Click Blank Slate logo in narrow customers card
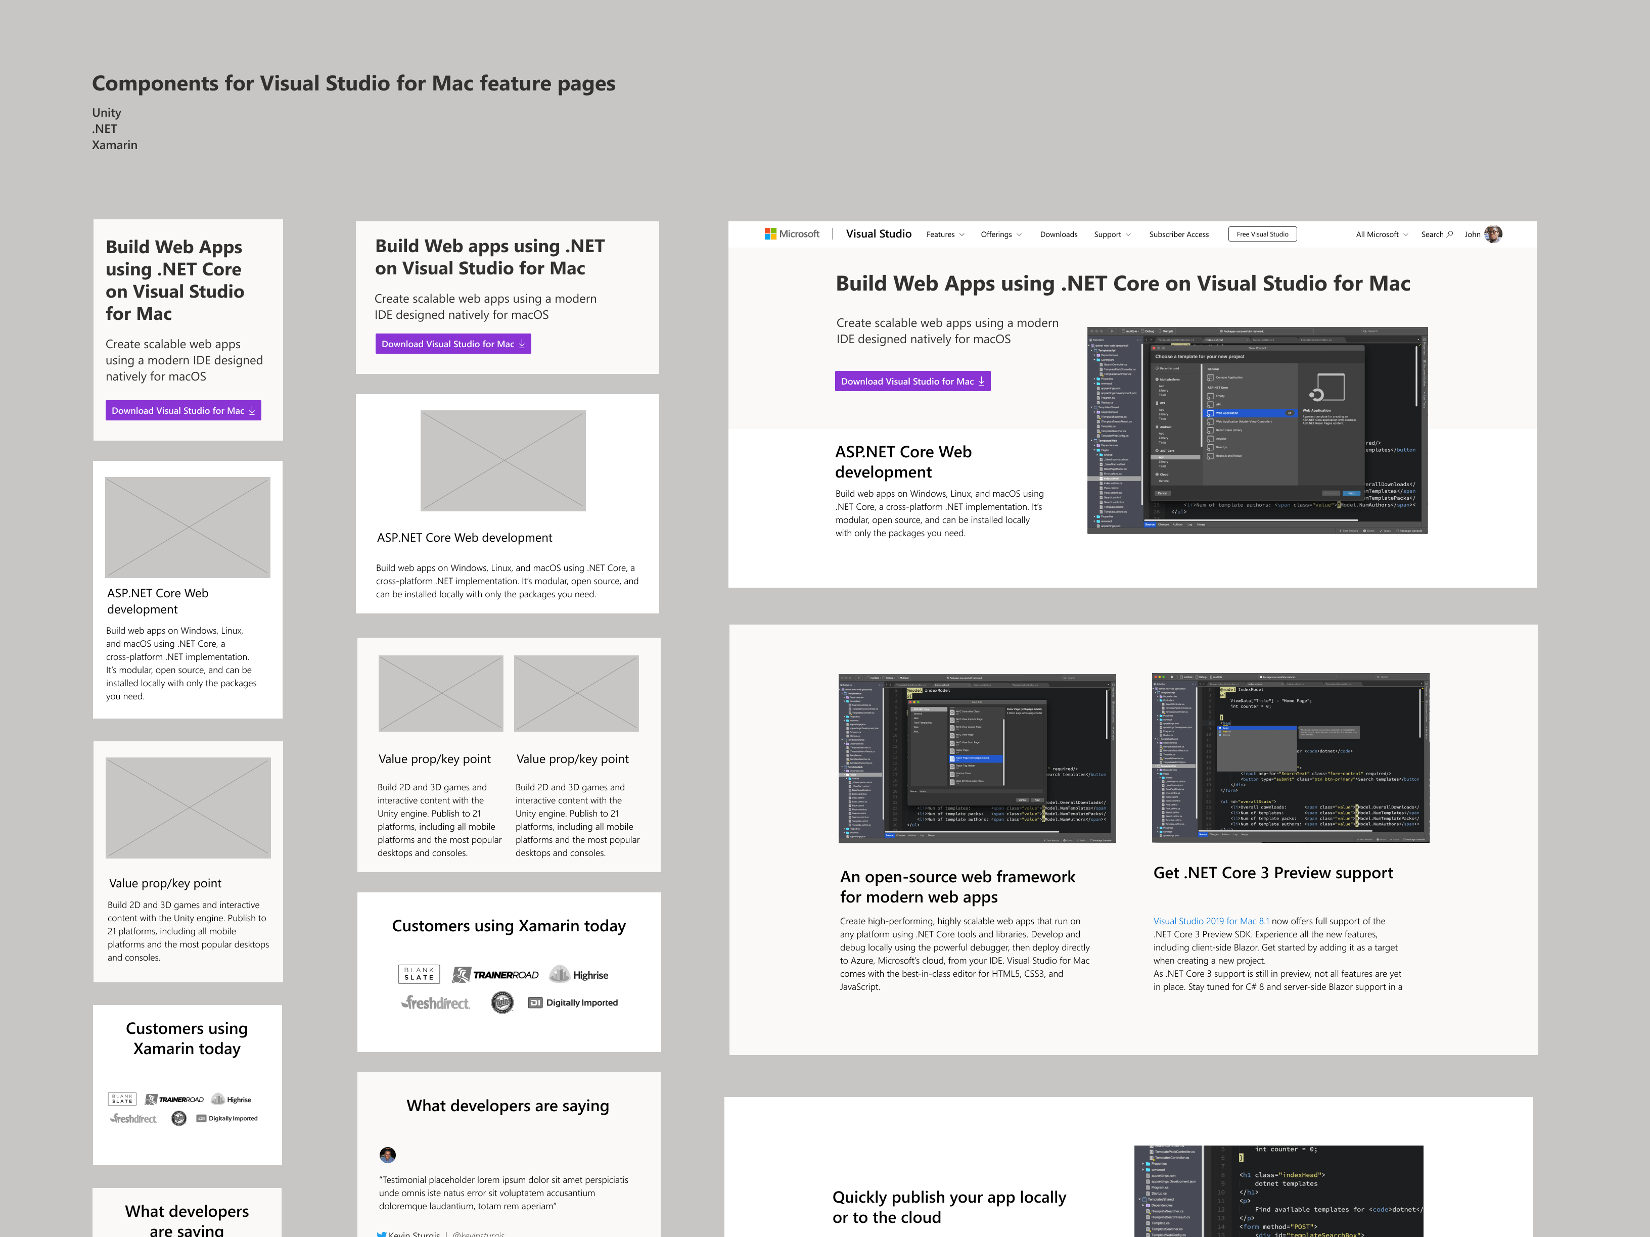This screenshot has height=1237, width=1650. click(122, 1099)
